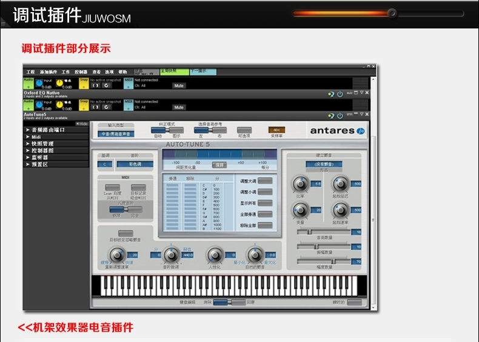This screenshot has height=342, width=479.
Task: Open the key dropdown showing C
Action: click(x=105, y=164)
